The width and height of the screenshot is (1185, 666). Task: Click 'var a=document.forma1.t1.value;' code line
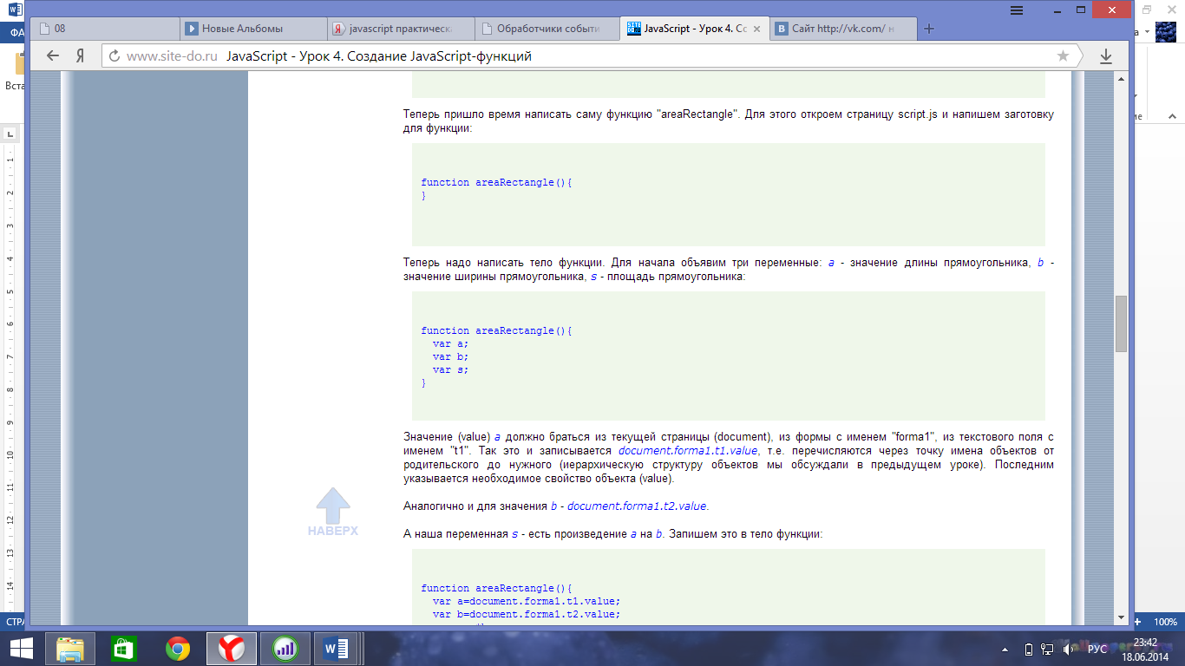(x=527, y=601)
